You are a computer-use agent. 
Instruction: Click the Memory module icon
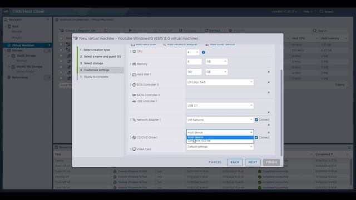pyautogui.click(x=134, y=64)
